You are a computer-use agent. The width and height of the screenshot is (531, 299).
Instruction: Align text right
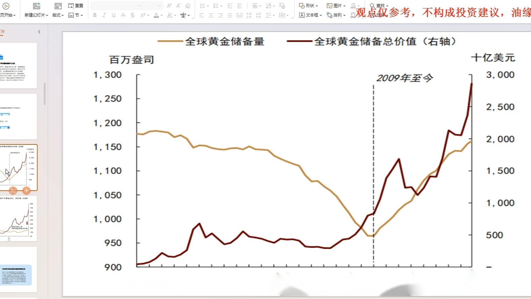(x=220, y=15)
